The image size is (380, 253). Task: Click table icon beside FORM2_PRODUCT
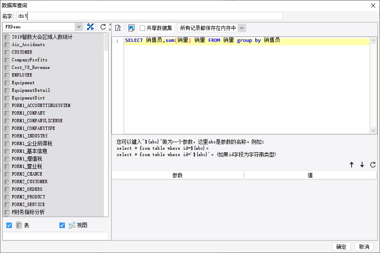click(7, 197)
